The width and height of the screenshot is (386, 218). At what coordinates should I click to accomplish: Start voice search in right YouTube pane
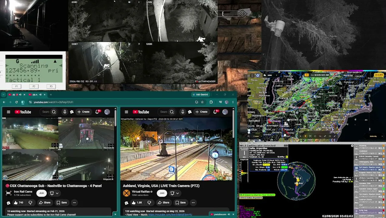tap(183, 112)
